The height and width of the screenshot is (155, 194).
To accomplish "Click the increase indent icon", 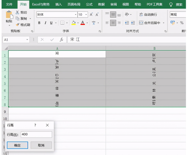I will click(133, 23).
